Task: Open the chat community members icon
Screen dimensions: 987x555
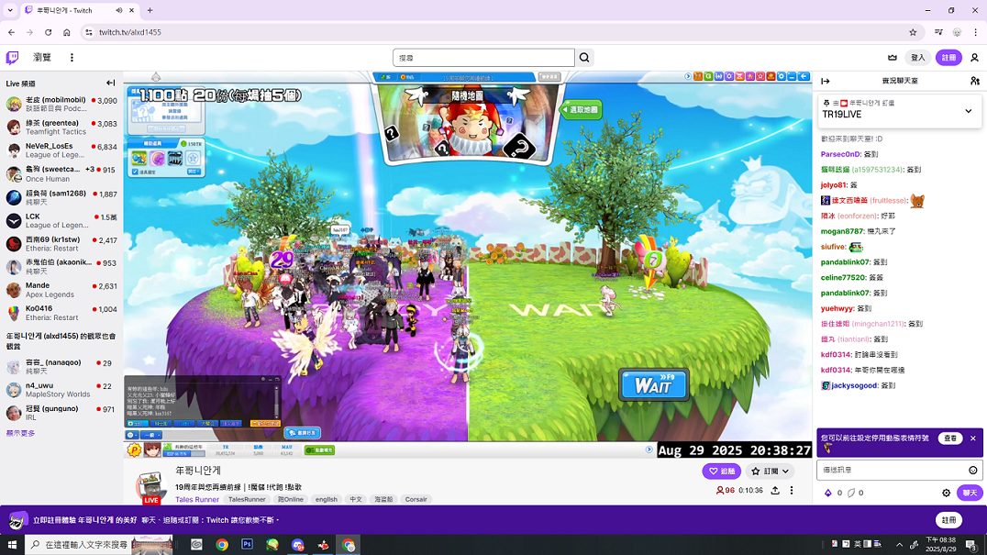Action: coord(974,81)
